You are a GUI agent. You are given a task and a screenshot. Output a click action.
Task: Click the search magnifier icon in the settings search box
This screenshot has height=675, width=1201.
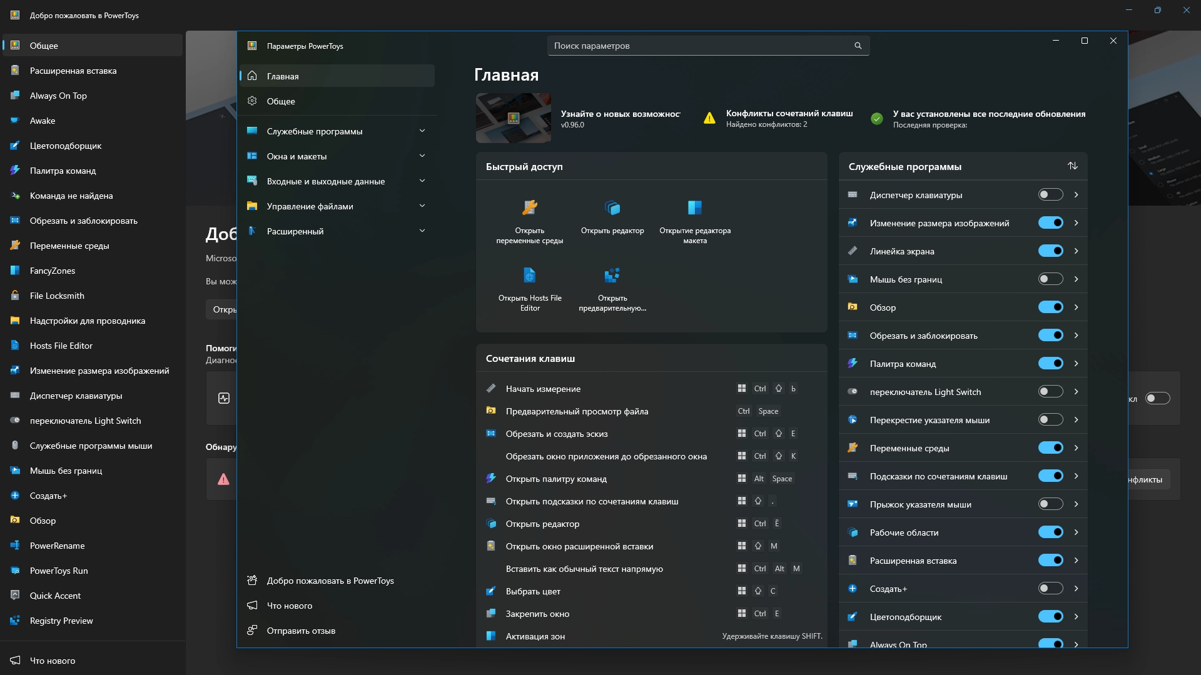tap(858, 46)
